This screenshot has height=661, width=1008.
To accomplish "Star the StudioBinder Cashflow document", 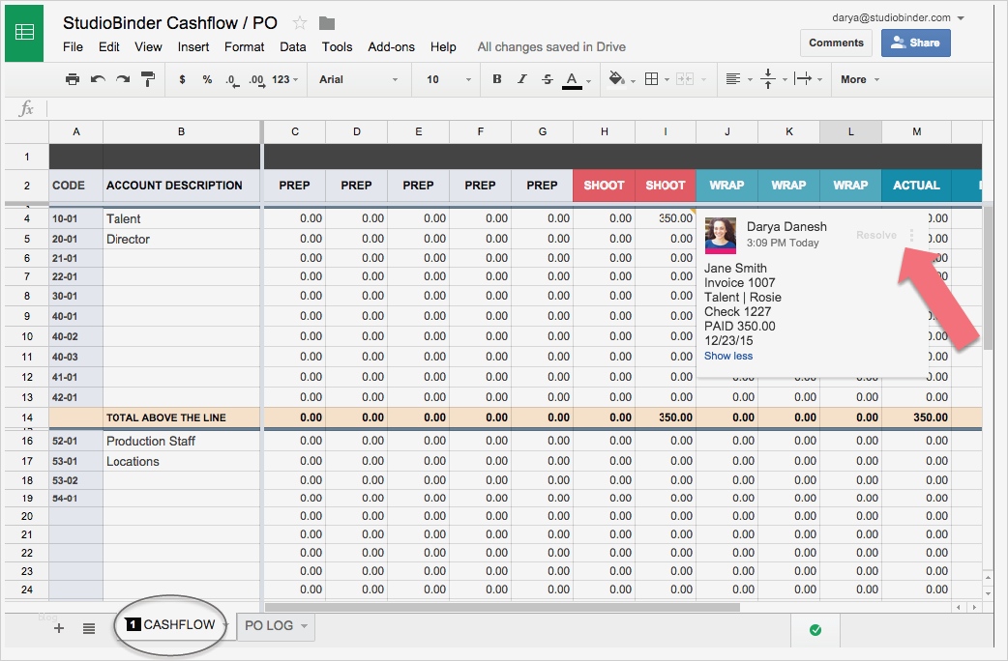I will click(300, 23).
